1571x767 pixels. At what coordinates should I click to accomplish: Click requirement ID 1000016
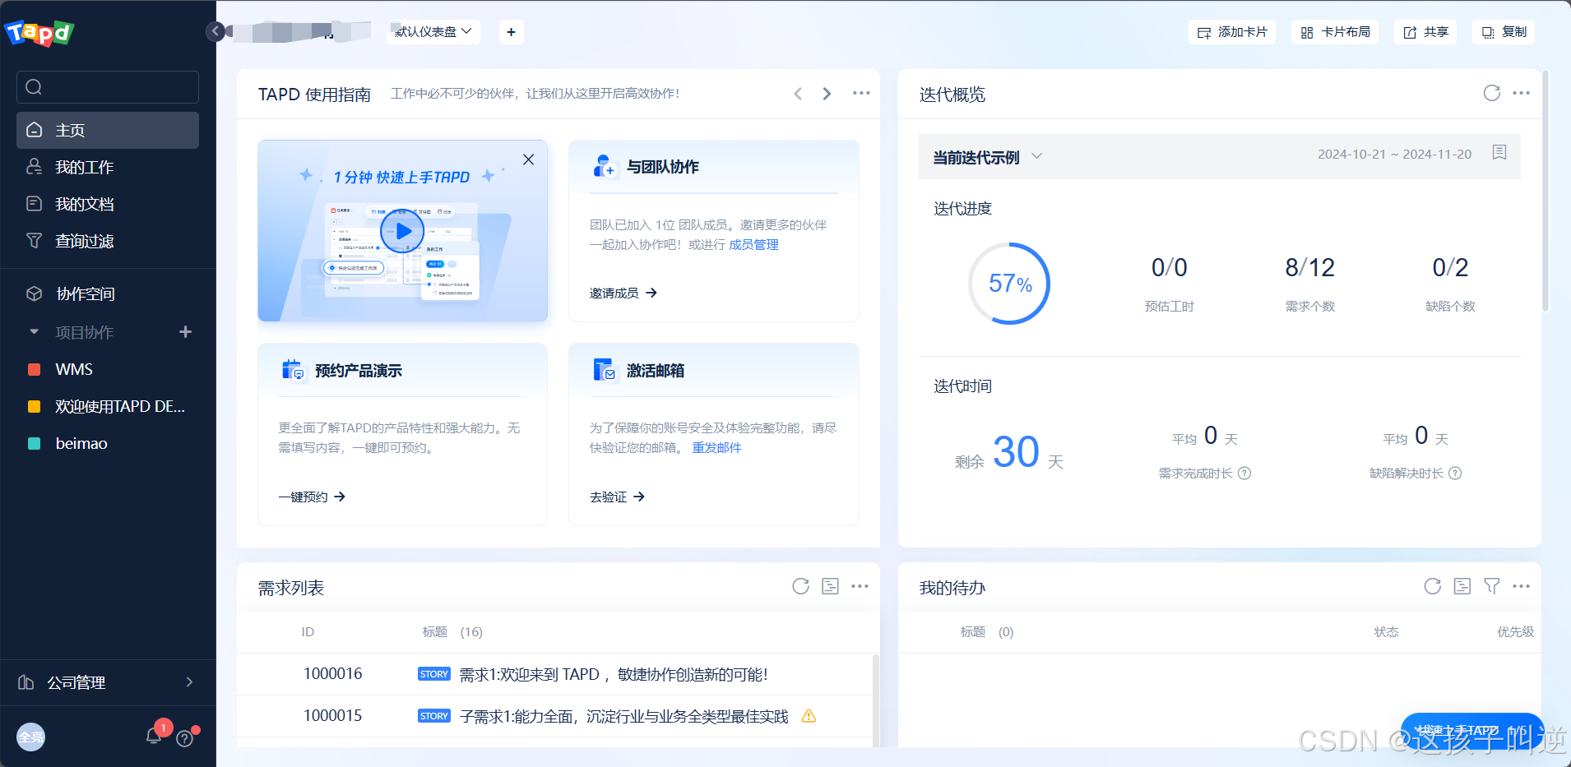(x=332, y=674)
